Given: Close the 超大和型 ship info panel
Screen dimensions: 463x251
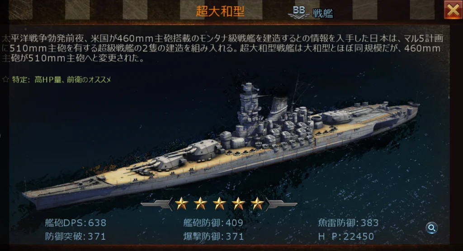Looking at the screenshot, I should tap(453, 10).
